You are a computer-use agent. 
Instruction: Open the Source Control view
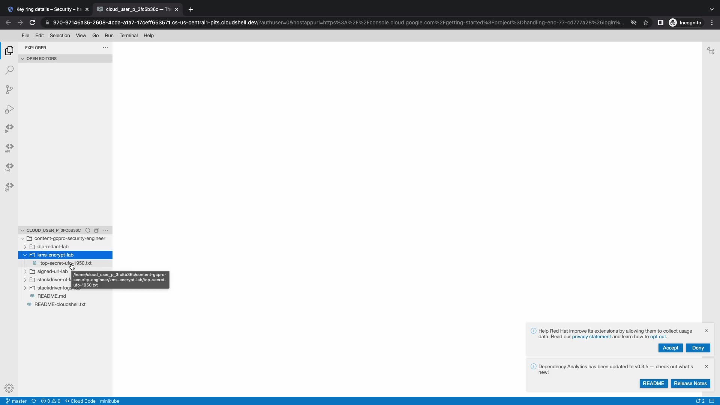point(9,90)
